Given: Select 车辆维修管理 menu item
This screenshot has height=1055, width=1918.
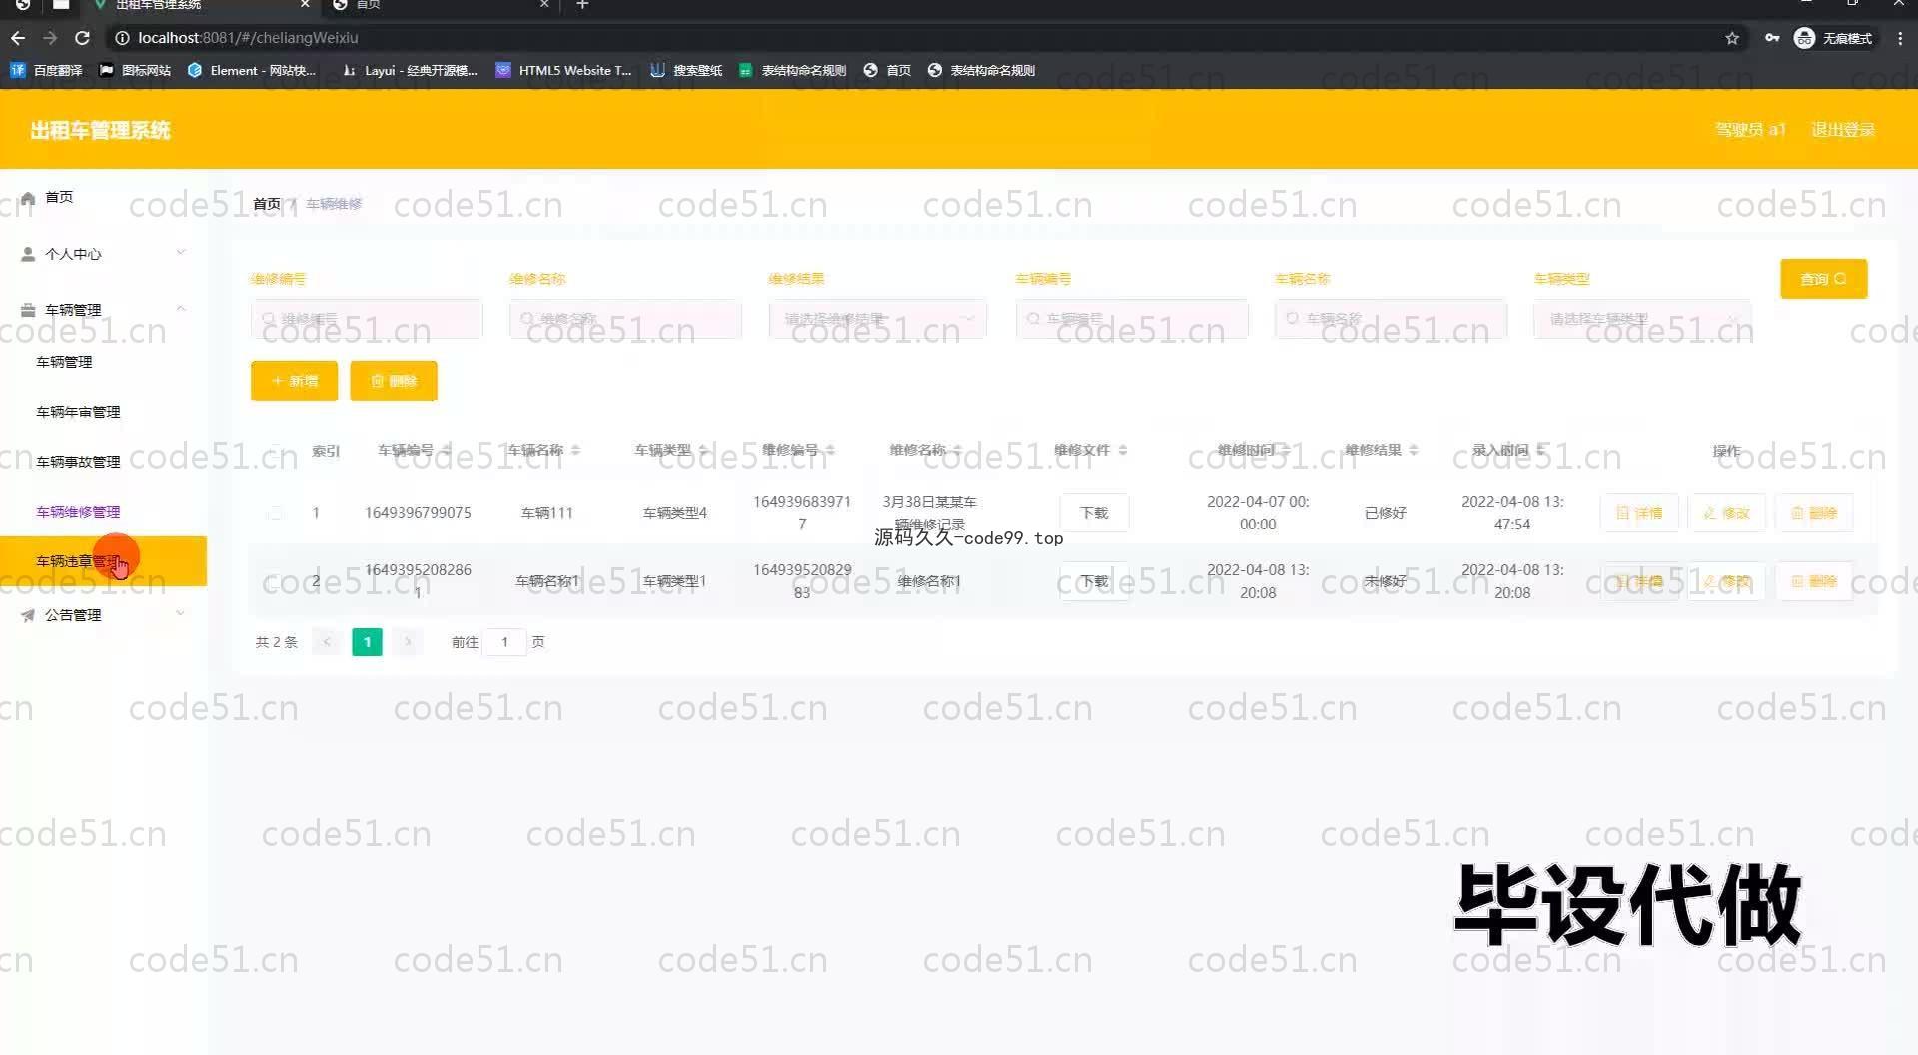Looking at the screenshot, I should click(x=78, y=512).
